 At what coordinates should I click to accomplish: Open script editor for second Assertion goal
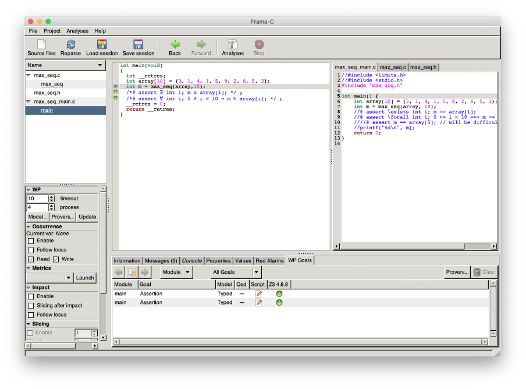coord(258,303)
